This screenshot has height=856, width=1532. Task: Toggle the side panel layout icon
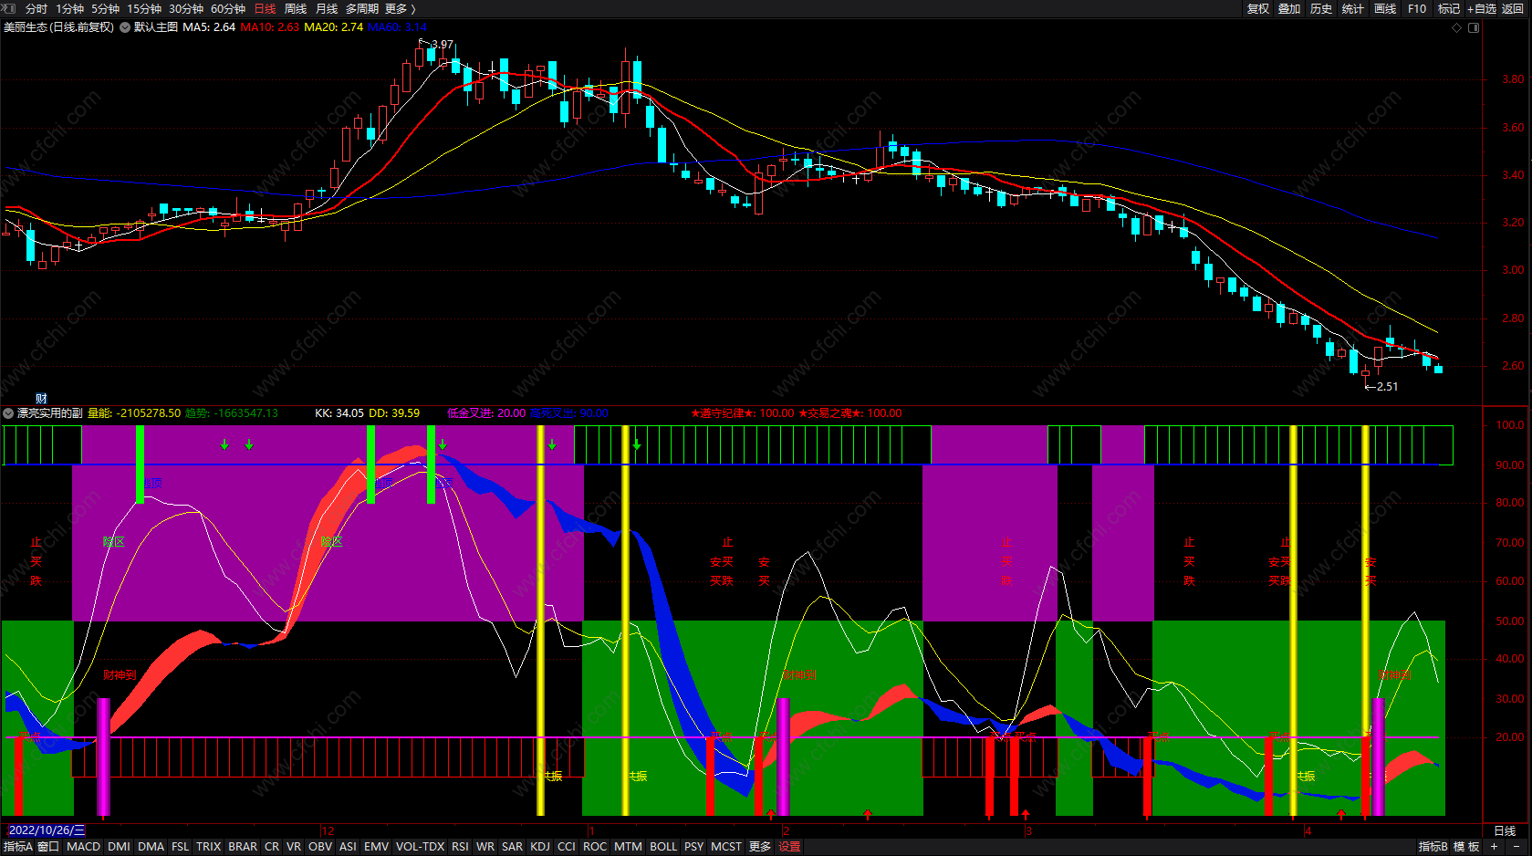coord(1474,27)
